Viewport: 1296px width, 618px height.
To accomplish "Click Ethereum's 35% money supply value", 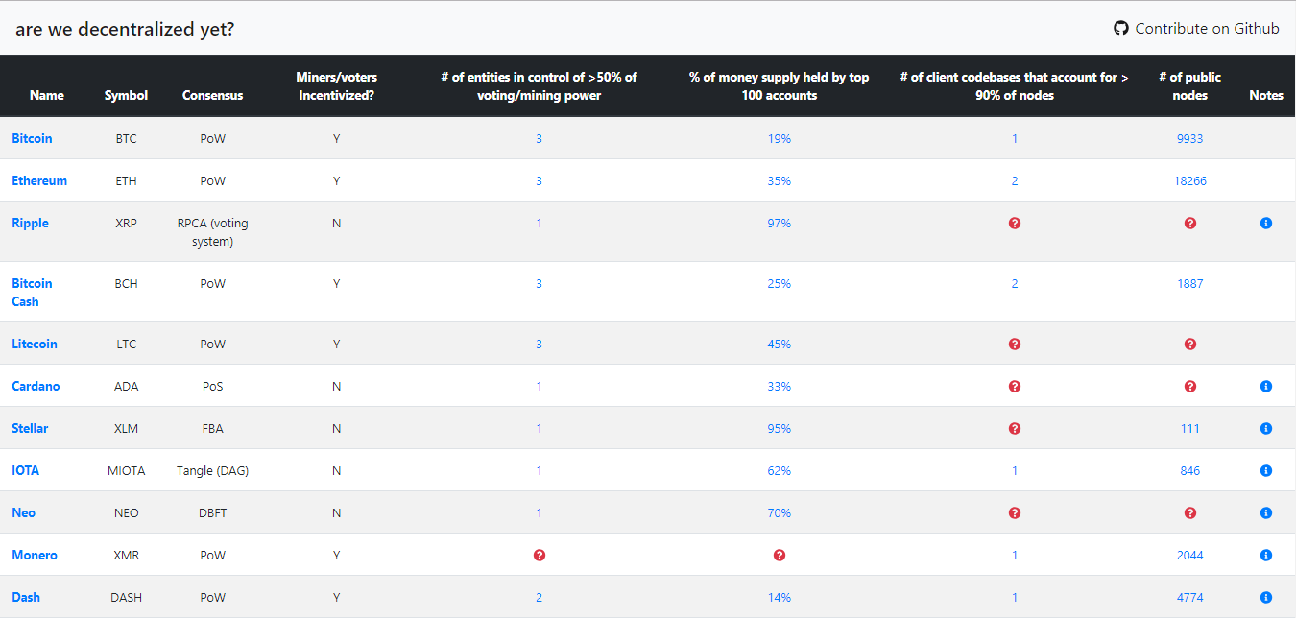I will [780, 180].
